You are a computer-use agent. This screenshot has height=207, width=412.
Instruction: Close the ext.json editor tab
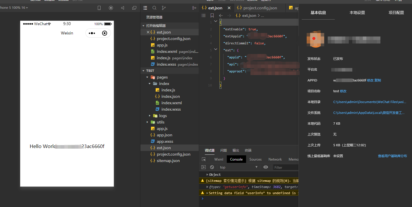[229, 8]
